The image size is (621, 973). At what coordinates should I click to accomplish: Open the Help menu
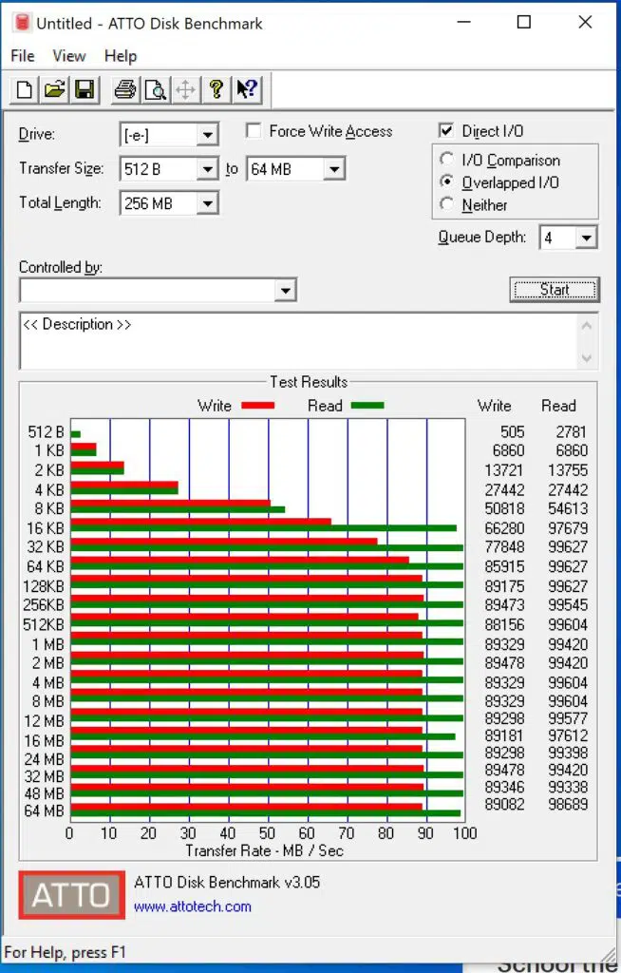point(121,56)
